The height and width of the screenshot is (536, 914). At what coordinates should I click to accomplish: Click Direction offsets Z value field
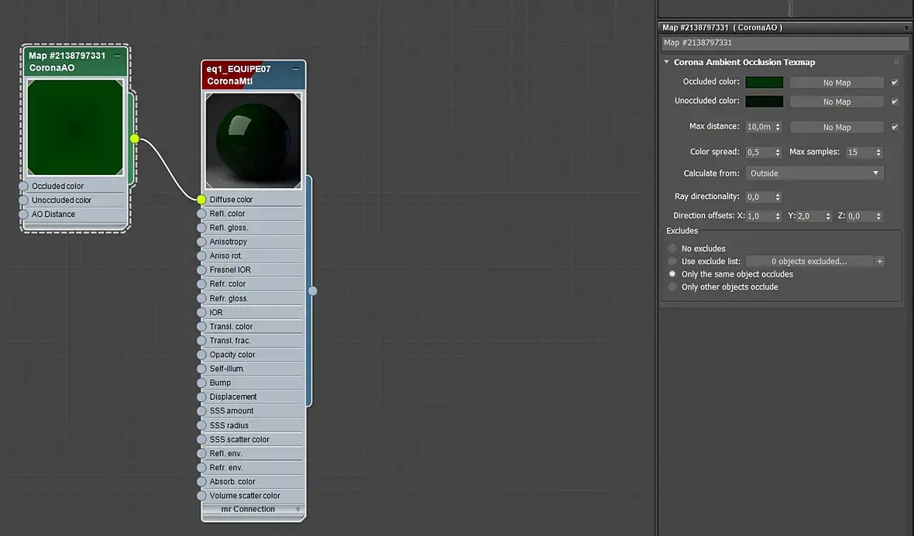tap(861, 216)
